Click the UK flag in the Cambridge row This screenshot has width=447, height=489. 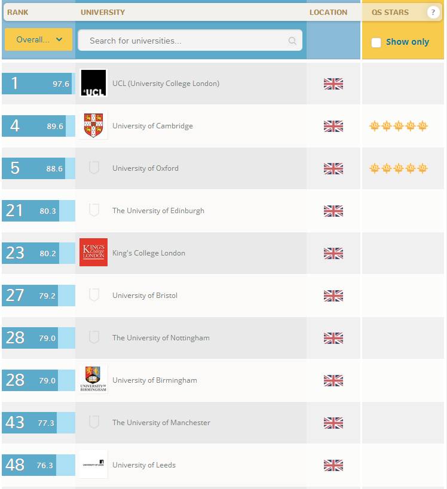coord(333,126)
